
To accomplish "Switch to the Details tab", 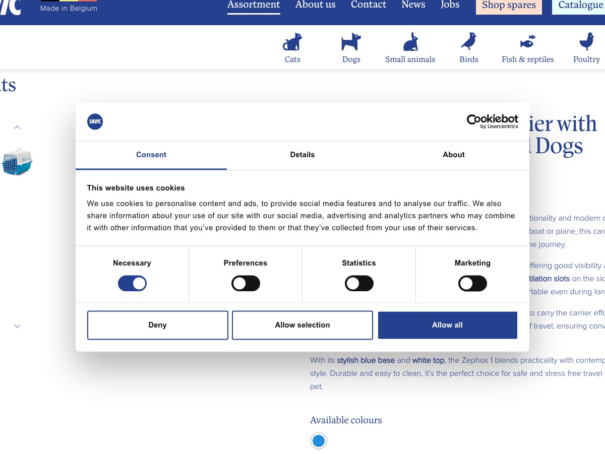I will (302, 155).
